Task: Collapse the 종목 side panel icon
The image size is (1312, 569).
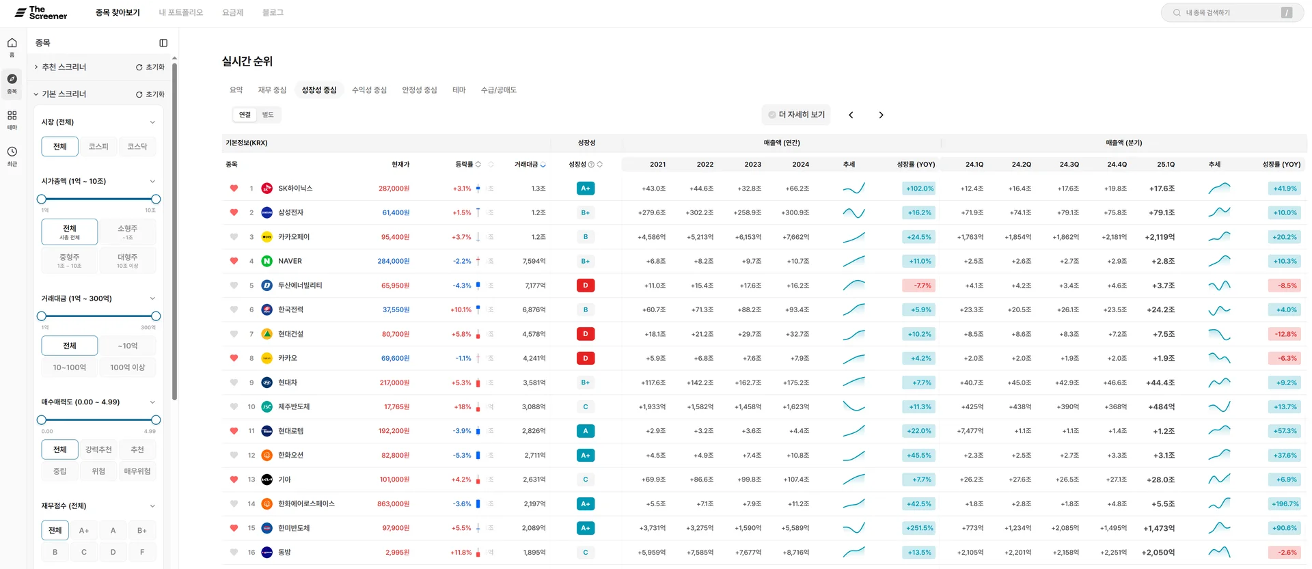Action: (163, 43)
